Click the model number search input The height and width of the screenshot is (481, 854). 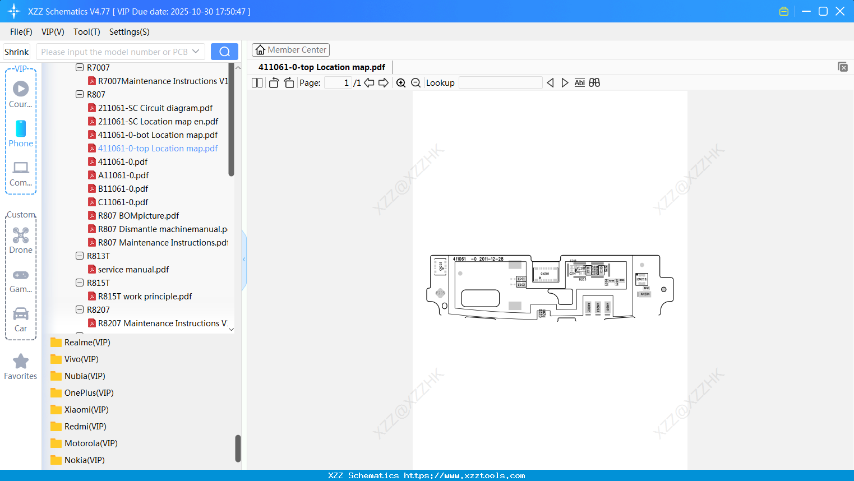click(x=114, y=52)
